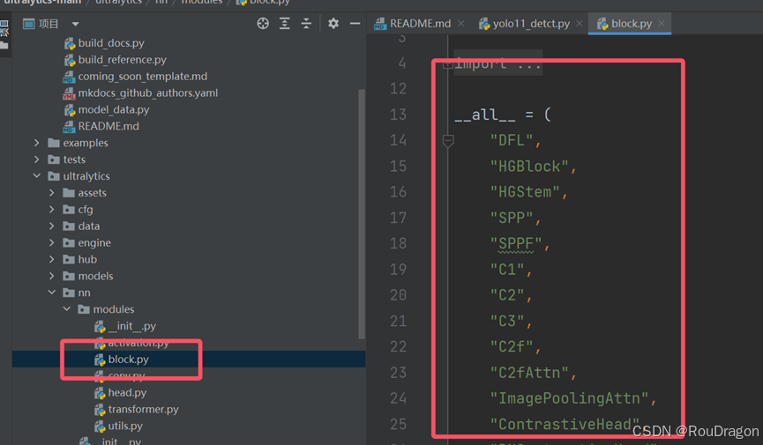Screen dimensions: 763x445
Task: Open model_data.py file
Action: [x=114, y=110]
